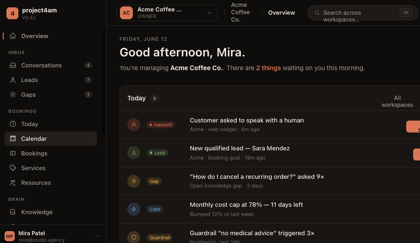Open Gaps in sidebar
This screenshot has width=420, height=243.
tap(51, 94)
